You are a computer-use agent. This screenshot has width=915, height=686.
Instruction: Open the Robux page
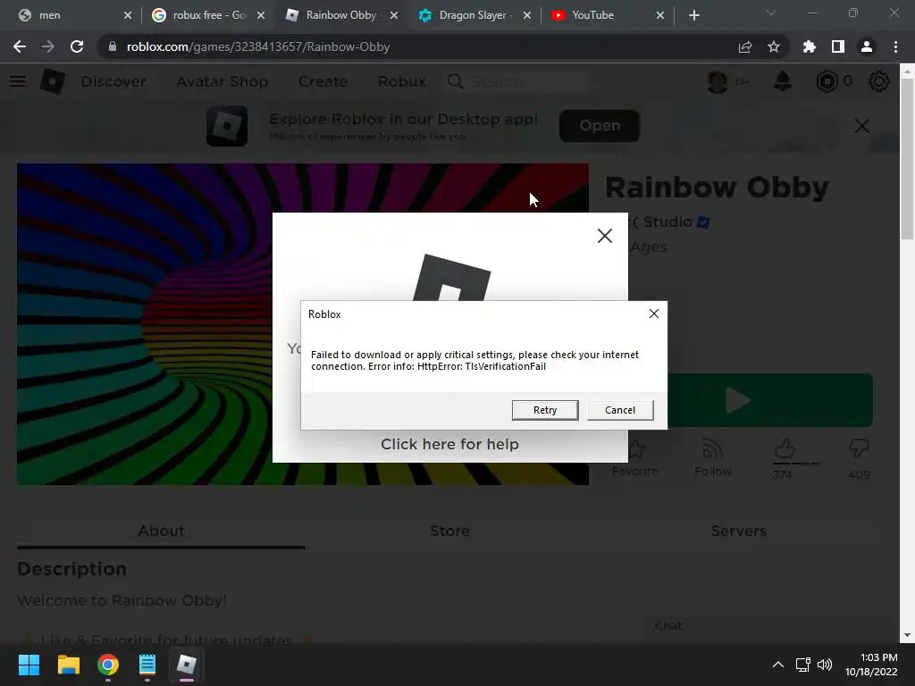tap(401, 81)
